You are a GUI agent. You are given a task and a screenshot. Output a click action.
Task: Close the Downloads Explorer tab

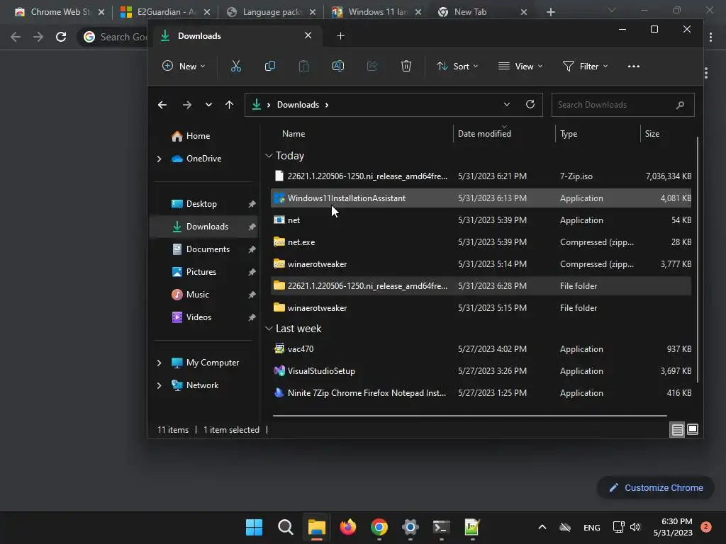(308, 35)
